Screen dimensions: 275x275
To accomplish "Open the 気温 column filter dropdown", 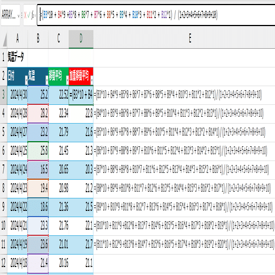I will click(x=47, y=81).
